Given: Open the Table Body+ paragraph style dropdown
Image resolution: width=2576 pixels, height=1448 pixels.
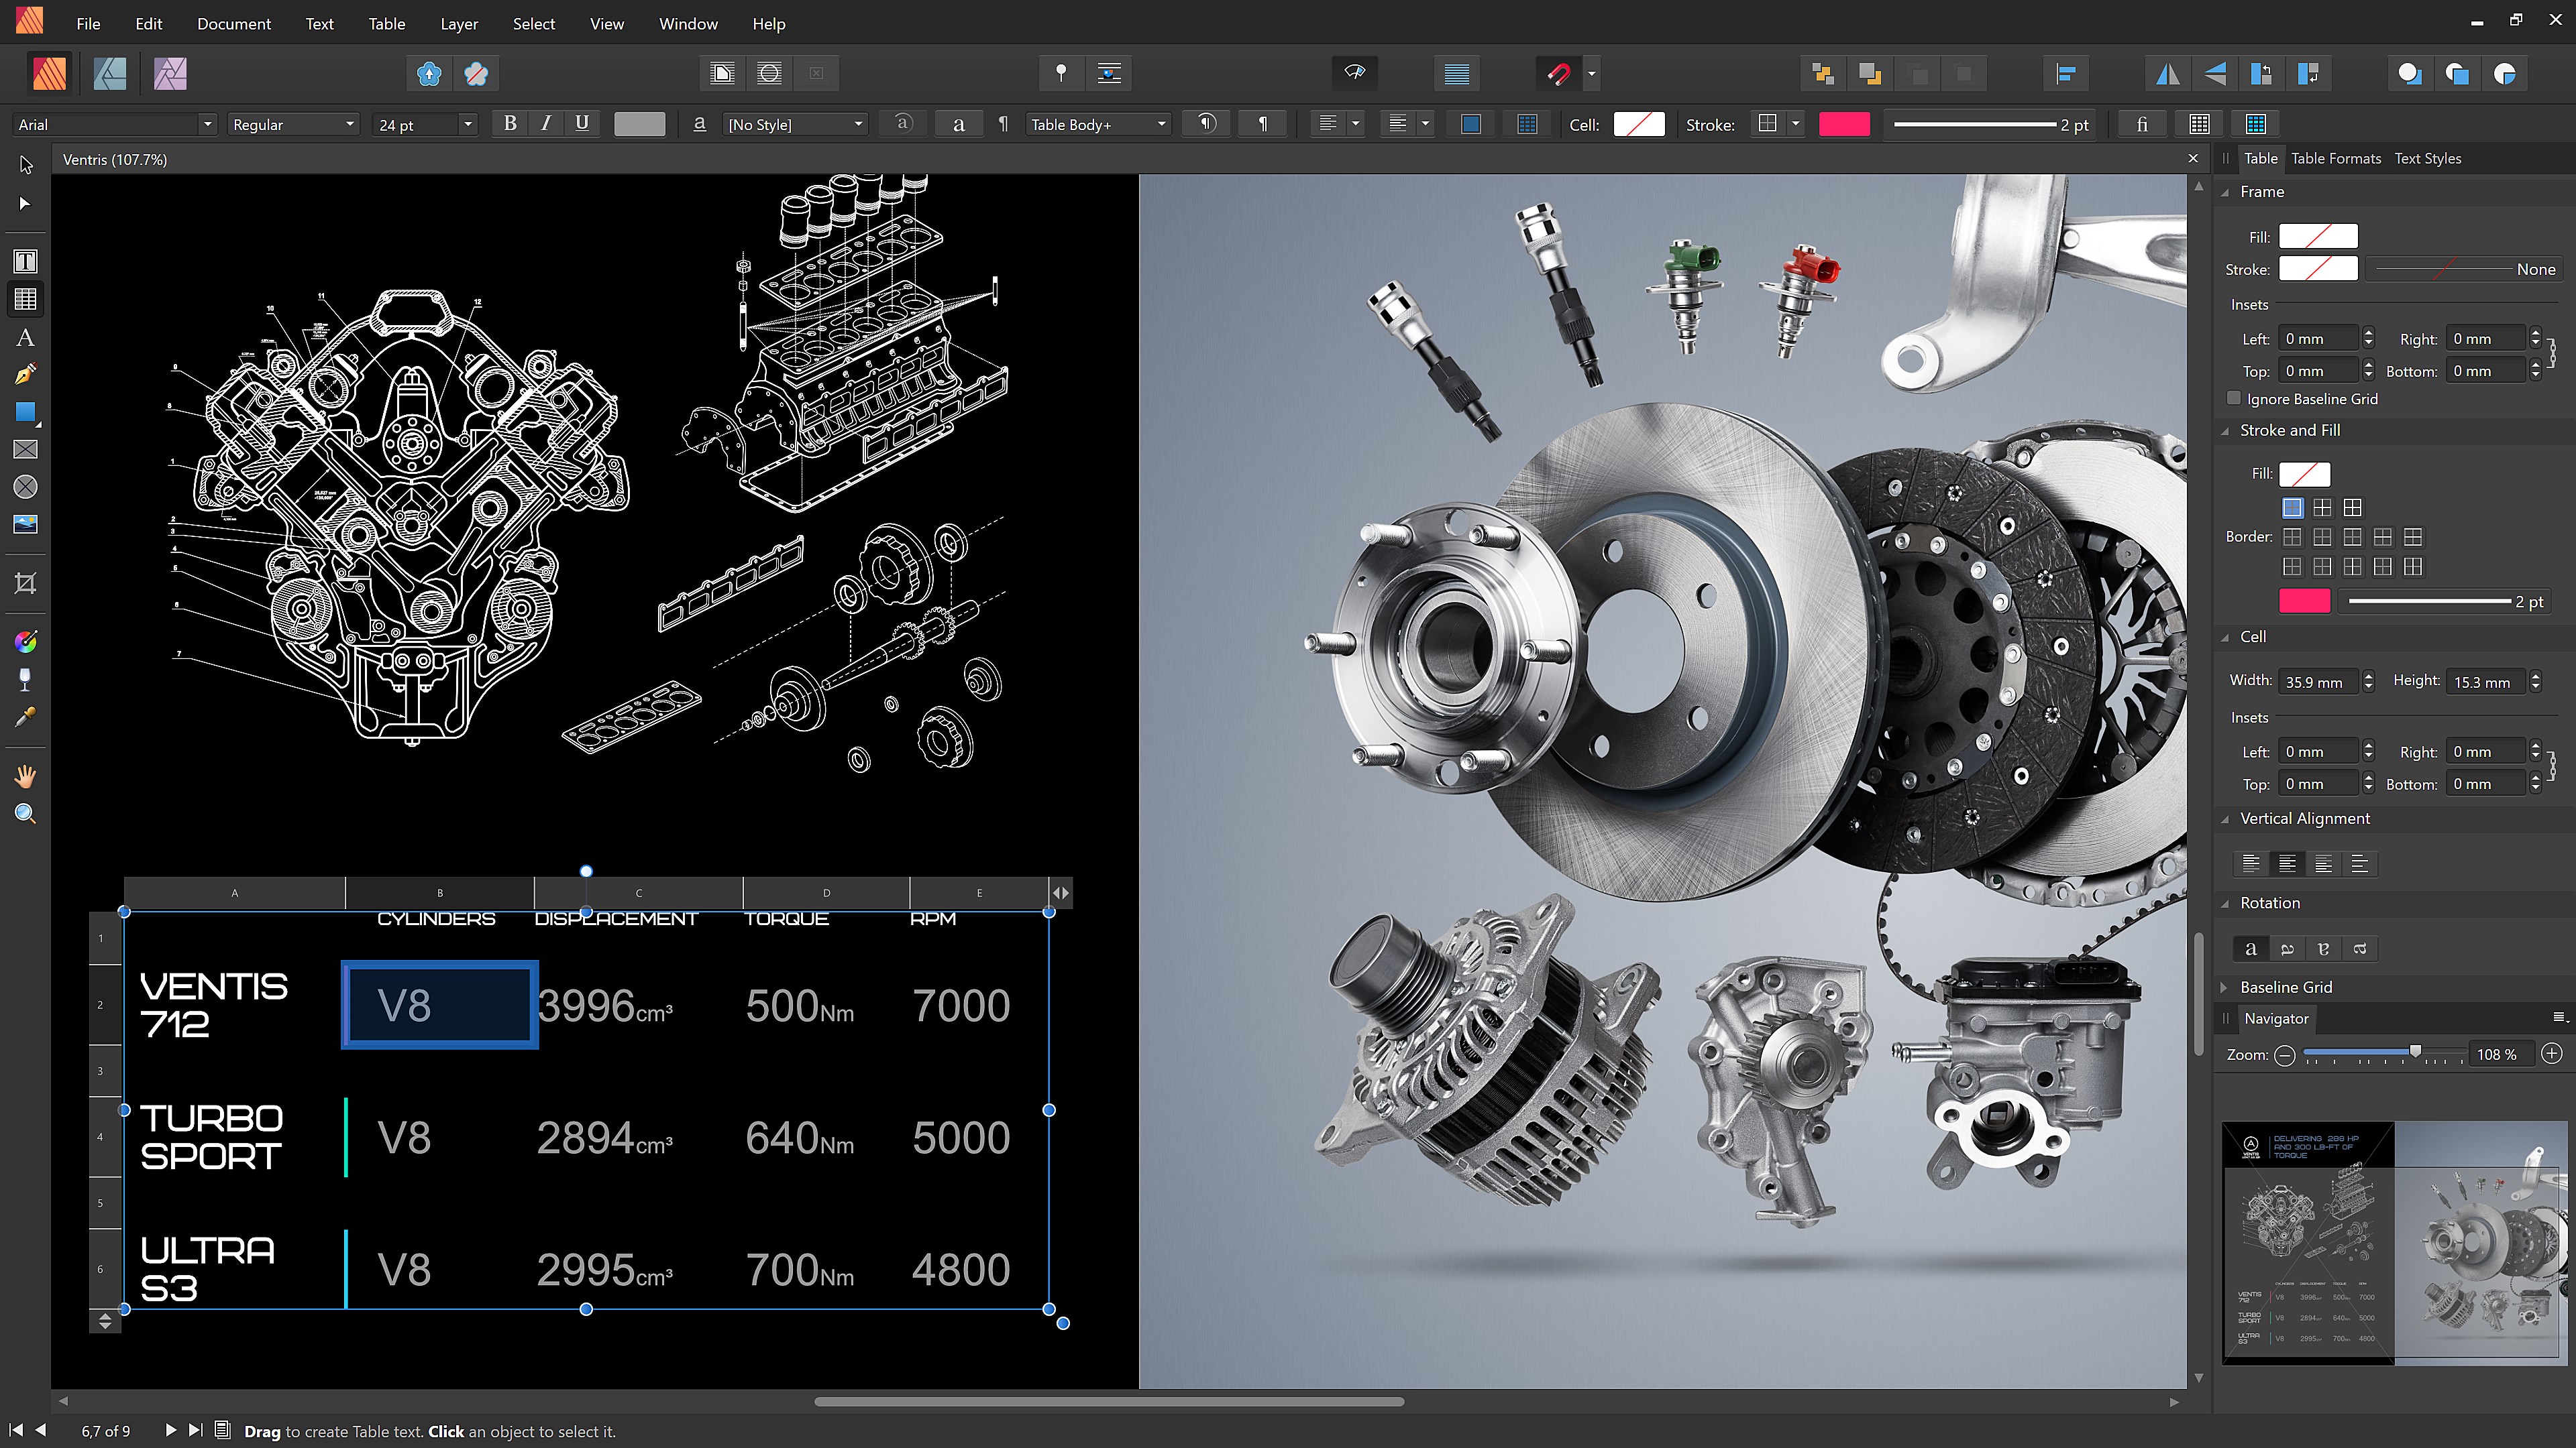Looking at the screenshot, I should pos(1161,124).
